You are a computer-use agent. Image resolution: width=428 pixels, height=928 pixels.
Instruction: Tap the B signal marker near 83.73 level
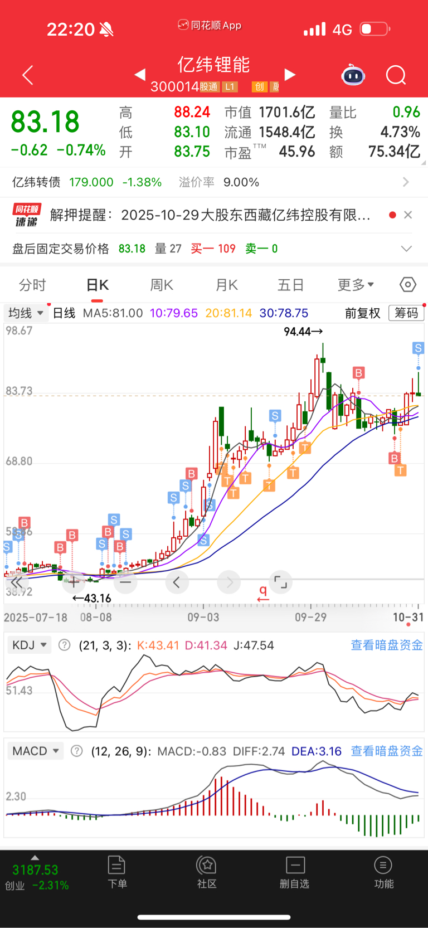click(x=358, y=373)
